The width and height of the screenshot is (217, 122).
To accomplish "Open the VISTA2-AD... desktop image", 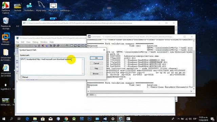I will coord(6,102).
